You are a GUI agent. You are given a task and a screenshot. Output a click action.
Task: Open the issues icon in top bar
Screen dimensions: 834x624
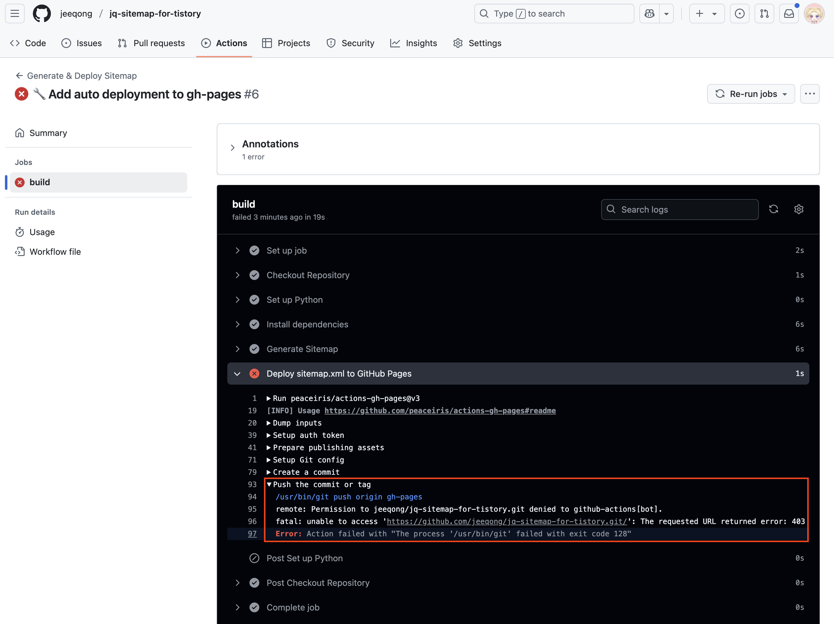[739, 14]
